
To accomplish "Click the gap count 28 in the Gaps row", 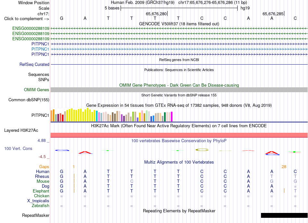I will [x=284, y=167].
